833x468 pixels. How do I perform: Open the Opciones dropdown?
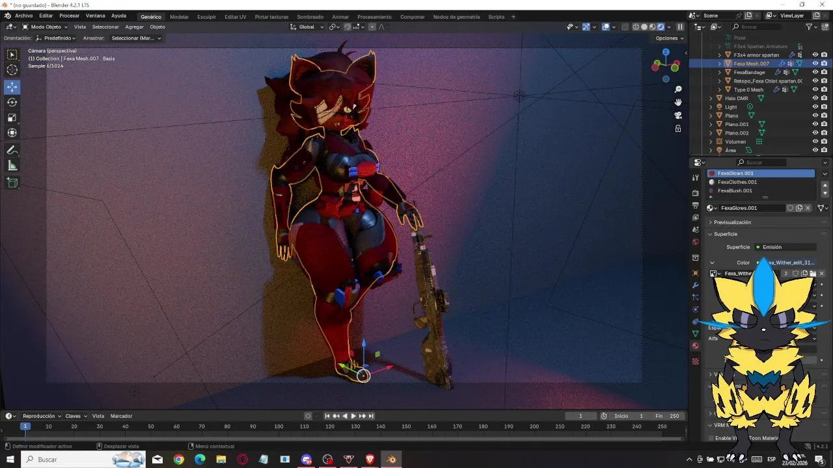(670, 38)
